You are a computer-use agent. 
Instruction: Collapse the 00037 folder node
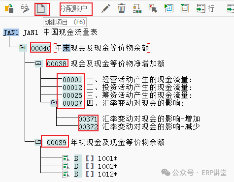point(54,103)
